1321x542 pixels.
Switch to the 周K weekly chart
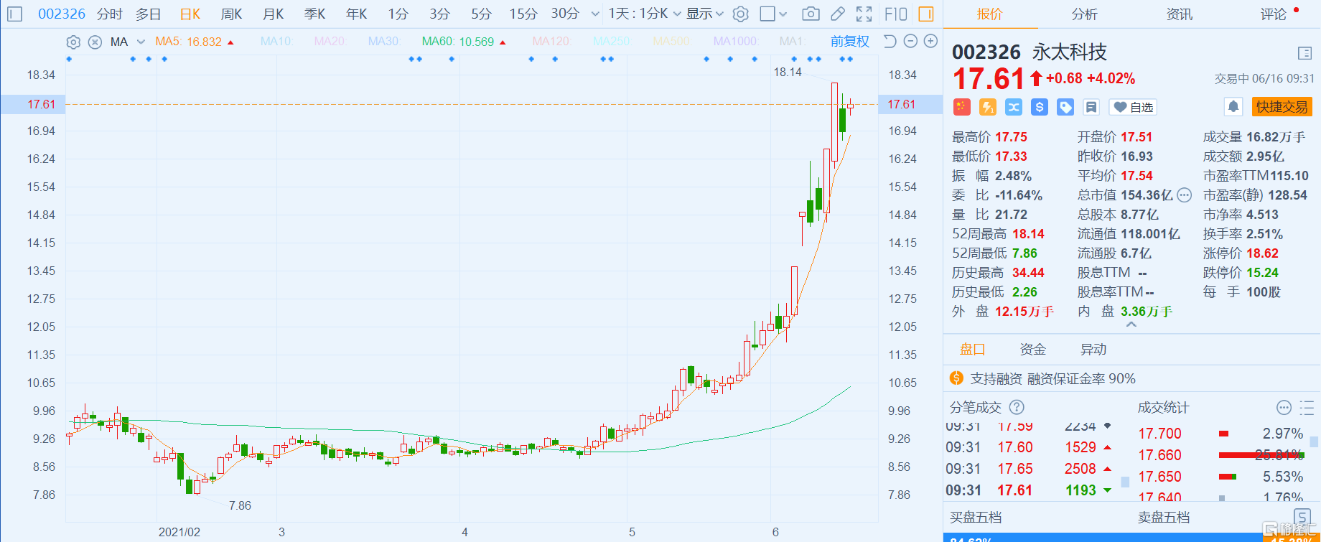pyautogui.click(x=231, y=14)
